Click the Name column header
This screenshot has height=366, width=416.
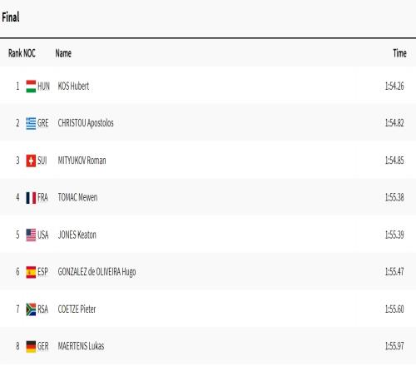pyautogui.click(x=63, y=53)
